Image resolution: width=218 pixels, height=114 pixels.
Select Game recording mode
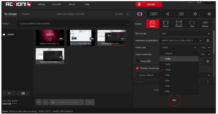tap(153, 24)
